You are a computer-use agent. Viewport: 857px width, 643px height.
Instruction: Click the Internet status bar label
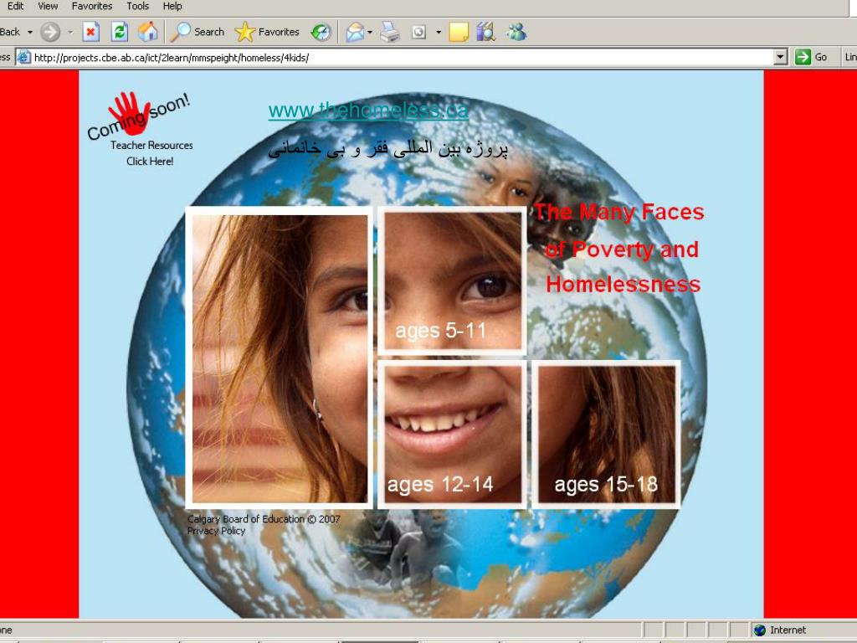[788, 630]
